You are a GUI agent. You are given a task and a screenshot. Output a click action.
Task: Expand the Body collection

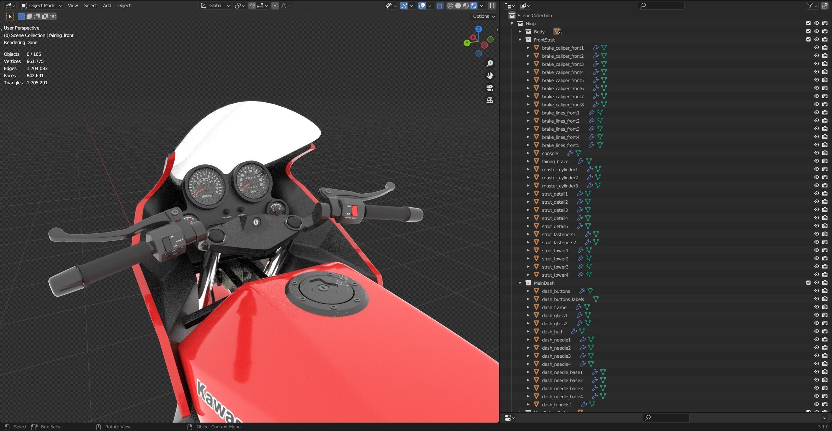[520, 32]
